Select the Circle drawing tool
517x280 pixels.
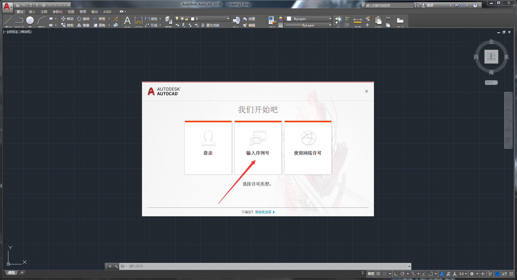(x=30, y=20)
